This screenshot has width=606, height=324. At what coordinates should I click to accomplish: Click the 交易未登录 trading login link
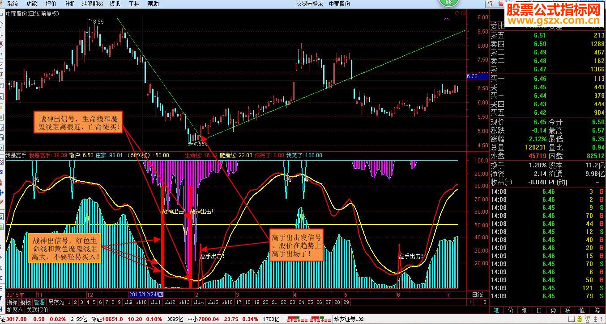(310, 4)
